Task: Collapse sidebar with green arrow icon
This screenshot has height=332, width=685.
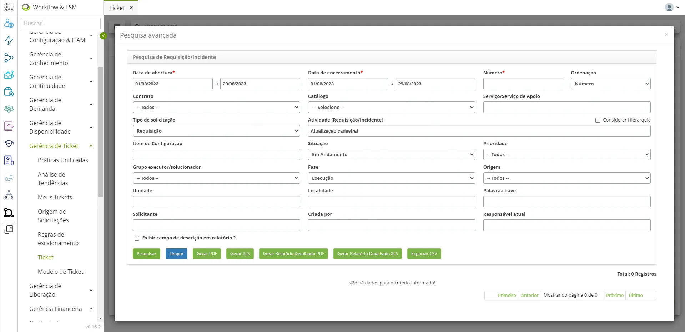Action: (x=103, y=36)
